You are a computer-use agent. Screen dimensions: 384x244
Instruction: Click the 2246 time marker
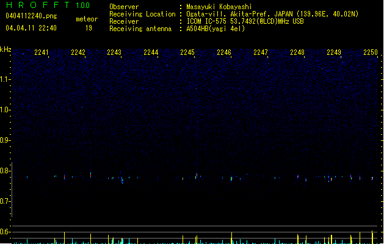(224, 52)
